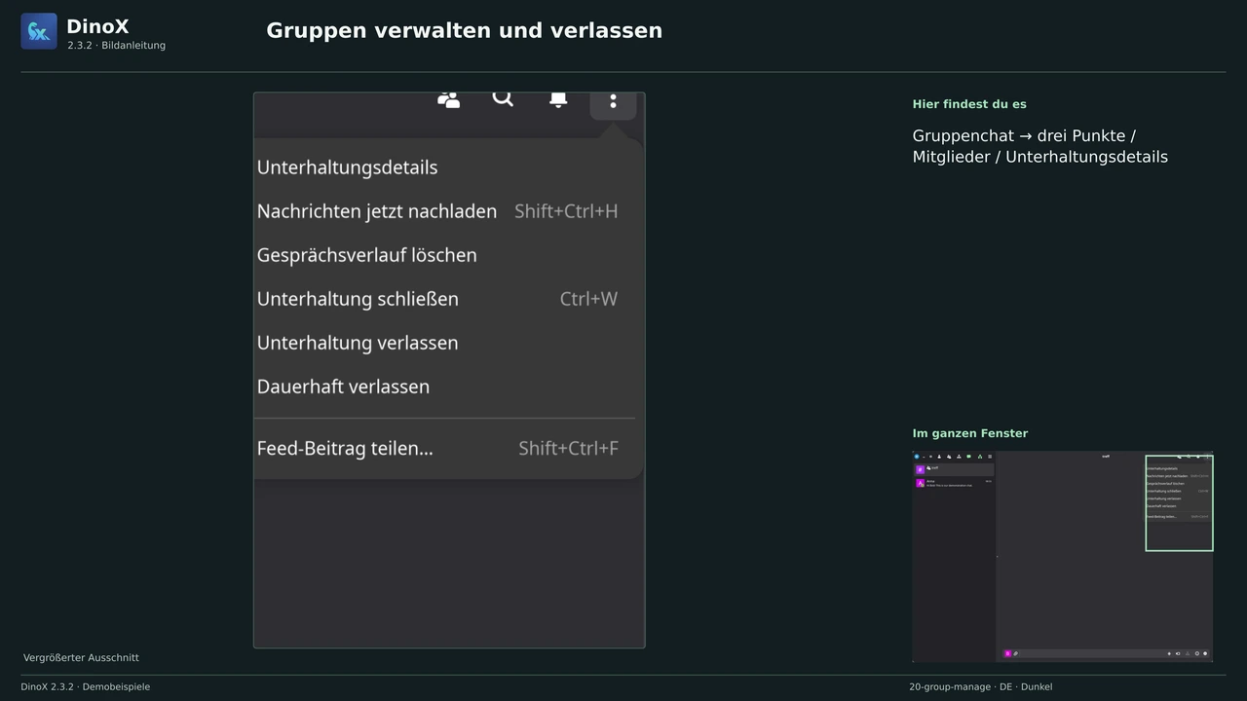This screenshot has height=701, width=1247.
Task: Click the Hier findest du es label
Action: point(969,104)
